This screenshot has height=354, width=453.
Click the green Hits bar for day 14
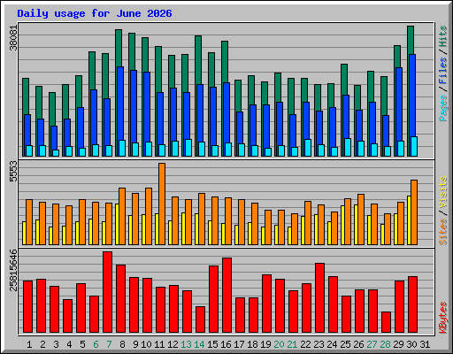198,60
